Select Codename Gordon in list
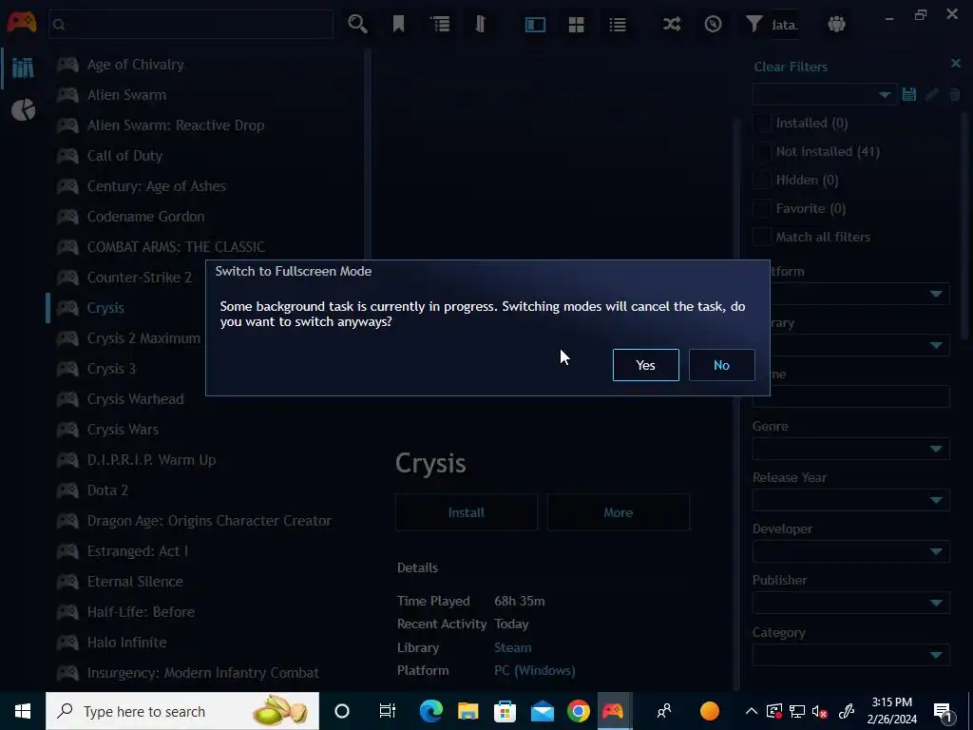973x730 pixels. pos(145,217)
